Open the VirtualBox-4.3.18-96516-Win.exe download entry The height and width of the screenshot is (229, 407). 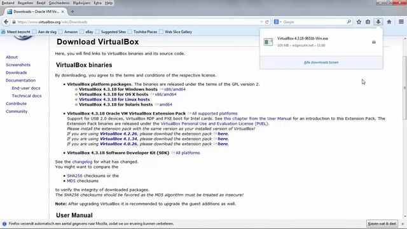click(321, 42)
